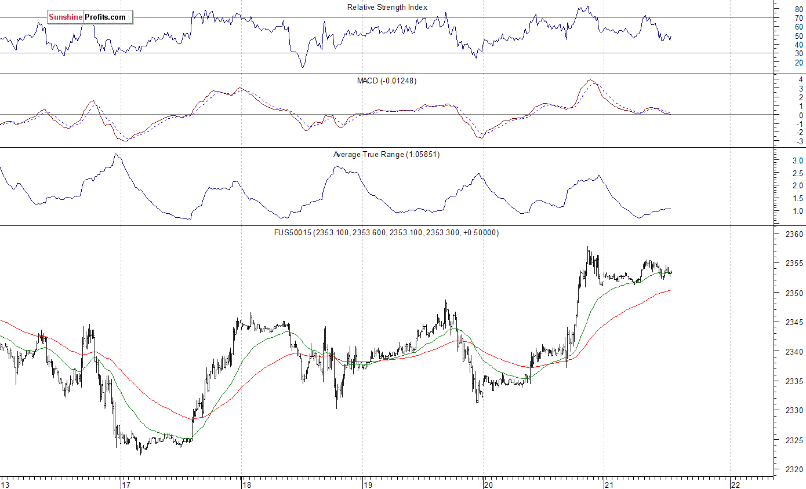Click the 80 label on RSI axis
The image size is (806, 489).
pos(798,9)
